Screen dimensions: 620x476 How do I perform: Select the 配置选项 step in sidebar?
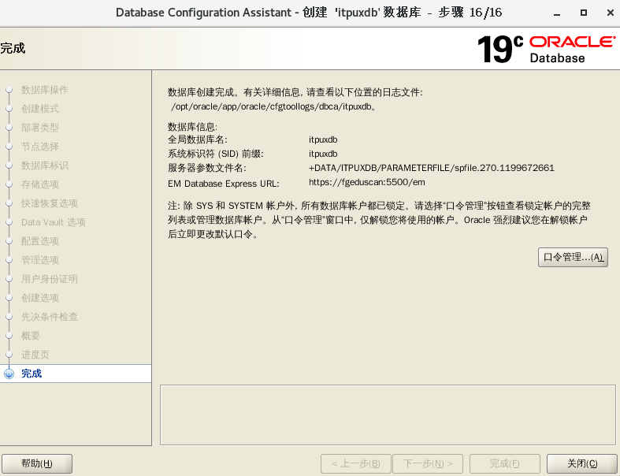click(x=40, y=241)
